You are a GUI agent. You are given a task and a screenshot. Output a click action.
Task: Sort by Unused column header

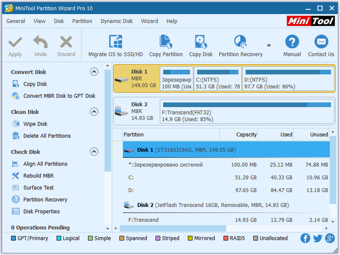(311, 134)
